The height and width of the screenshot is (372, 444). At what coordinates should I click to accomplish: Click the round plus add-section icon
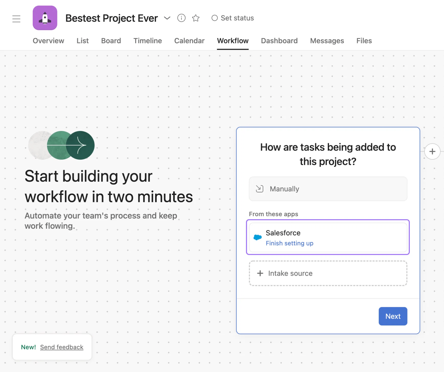pos(432,152)
